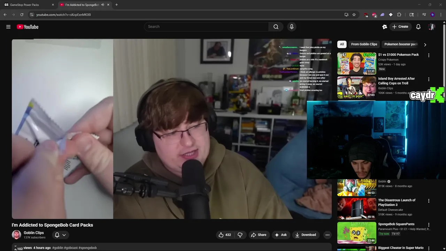Select the Pokemon booster pack chip

coord(401,44)
